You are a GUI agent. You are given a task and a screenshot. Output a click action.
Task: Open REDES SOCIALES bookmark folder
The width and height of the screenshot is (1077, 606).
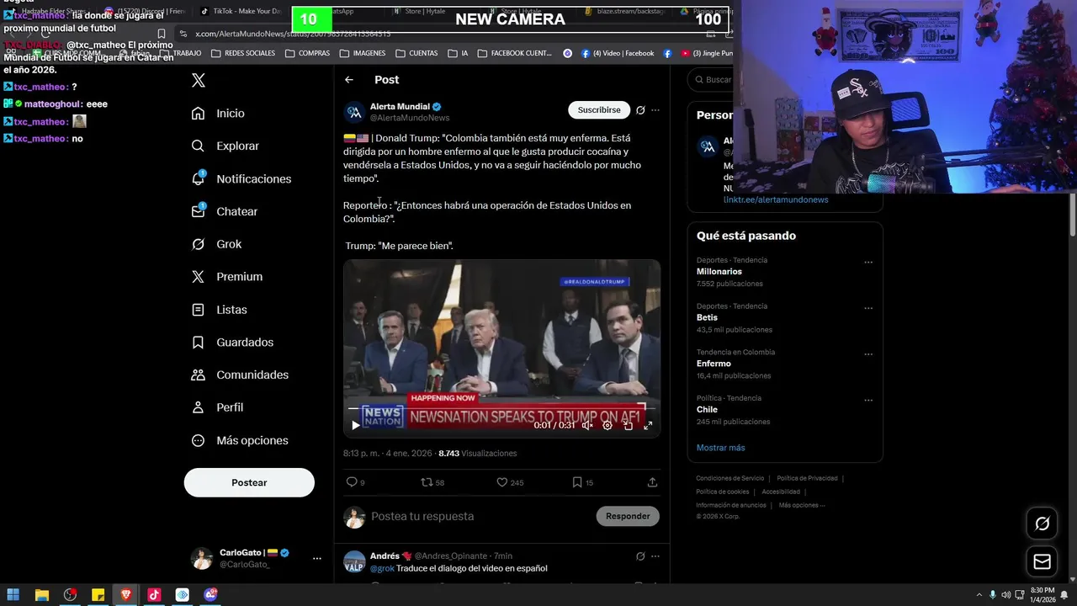click(243, 53)
